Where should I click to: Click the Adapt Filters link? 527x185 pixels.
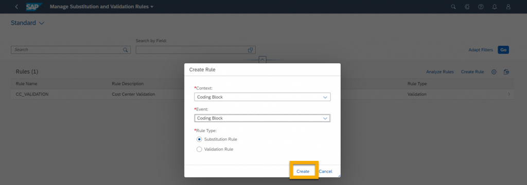pos(481,50)
